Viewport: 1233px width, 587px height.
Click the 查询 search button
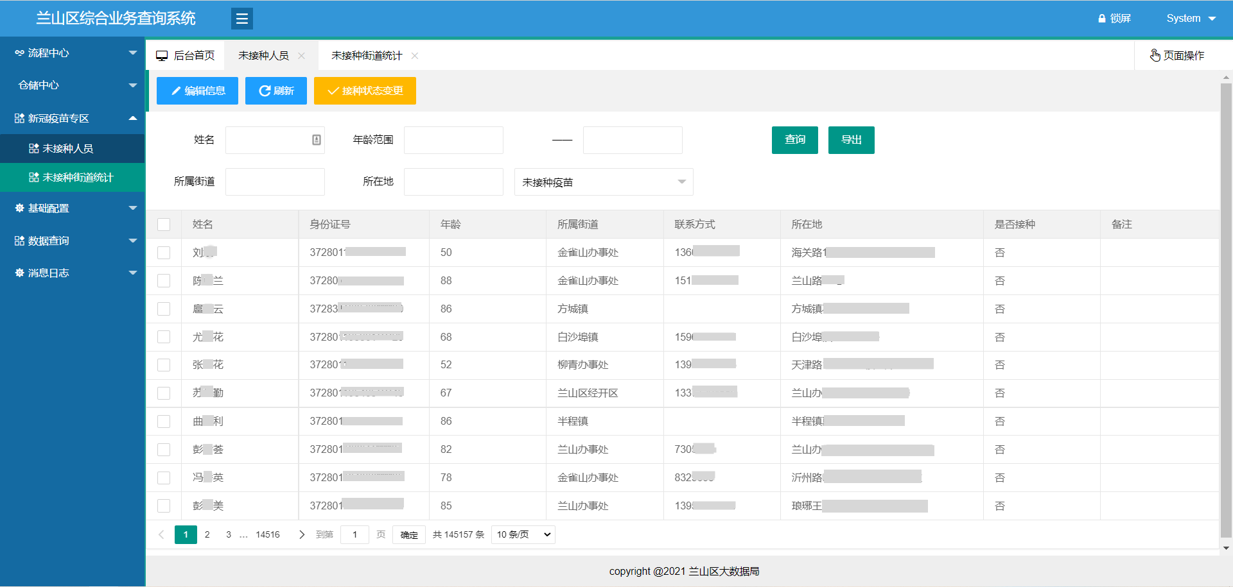tap(795, 140)
